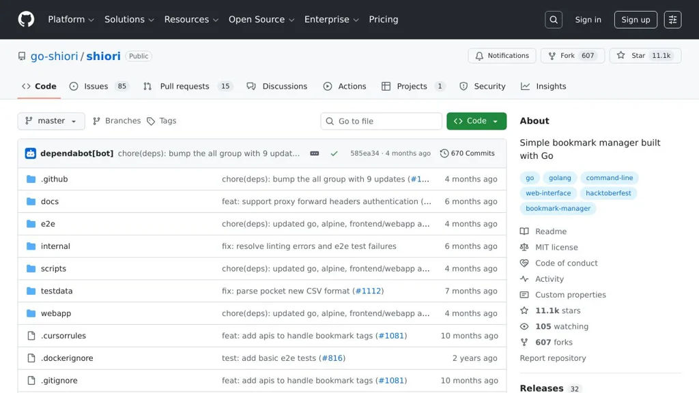Open the .github folder
This screenshot has height=393, width=699.
[55, 179]
